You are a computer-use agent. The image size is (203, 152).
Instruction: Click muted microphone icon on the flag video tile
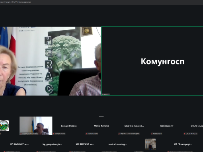pos(21,134)
